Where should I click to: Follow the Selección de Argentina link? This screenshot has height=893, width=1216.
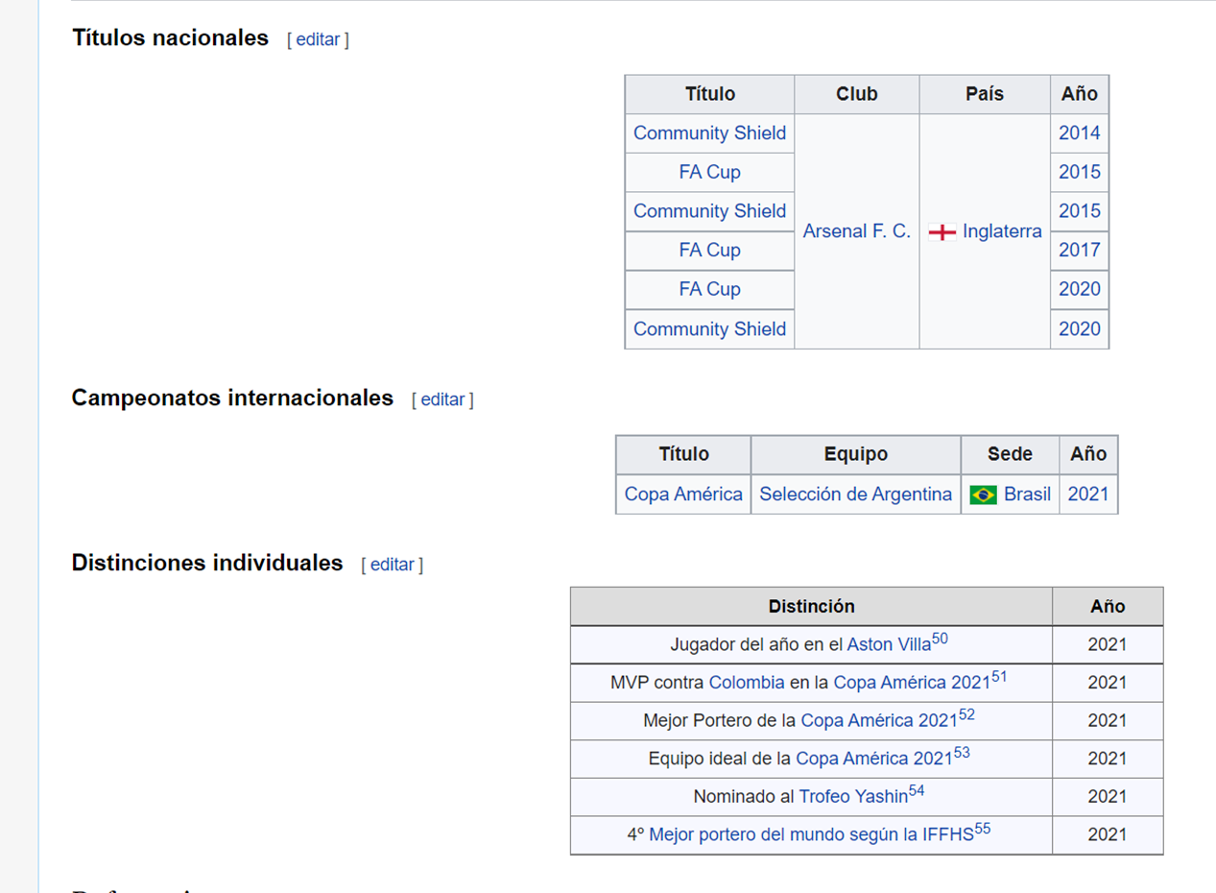(x=856, y=495)
